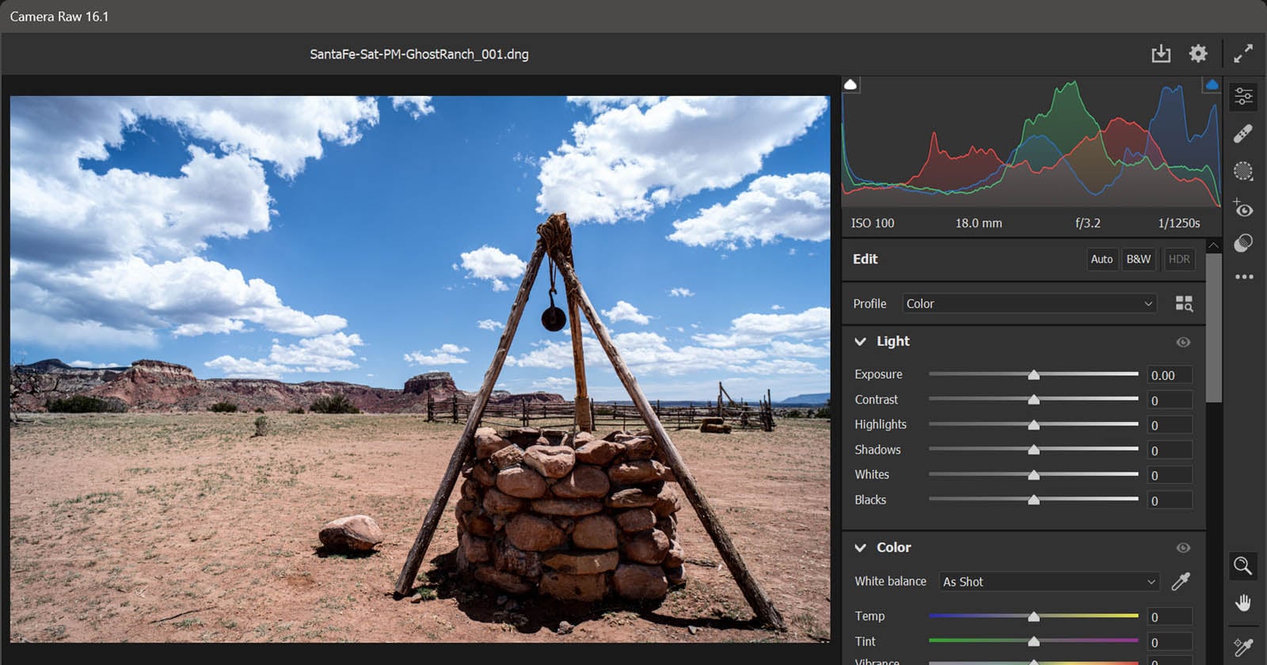Open the Edit panel sliders icon
1267x665 pixels.
click(1243, 97)
